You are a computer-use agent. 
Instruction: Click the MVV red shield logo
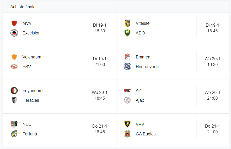(x=14, y=23)
